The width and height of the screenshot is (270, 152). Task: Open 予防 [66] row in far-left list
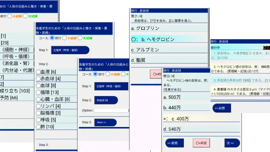click(x=17, y=98)
